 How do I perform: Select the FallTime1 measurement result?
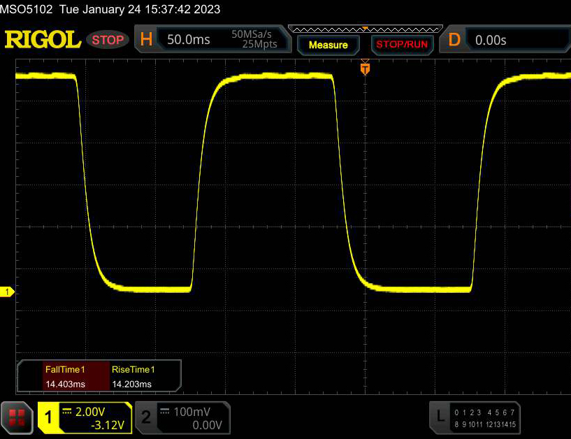point(75,376)
